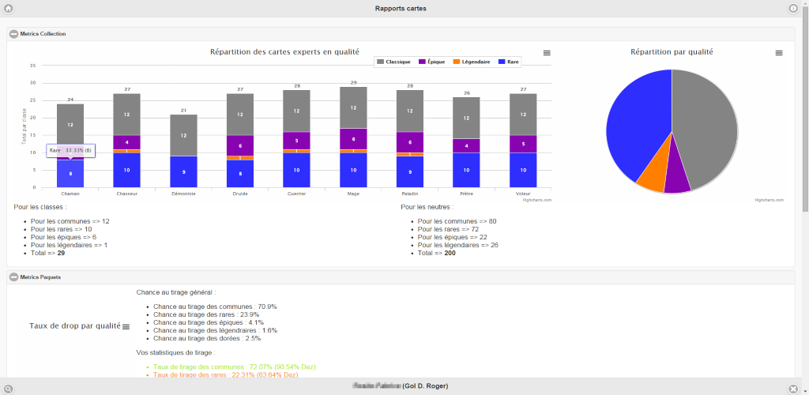This screenshot has height=395, width=809.
Task: Open the info icon in header
Action: click(793, 8)
